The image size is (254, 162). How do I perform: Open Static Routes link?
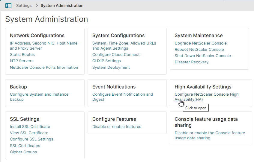pos(22,55)
